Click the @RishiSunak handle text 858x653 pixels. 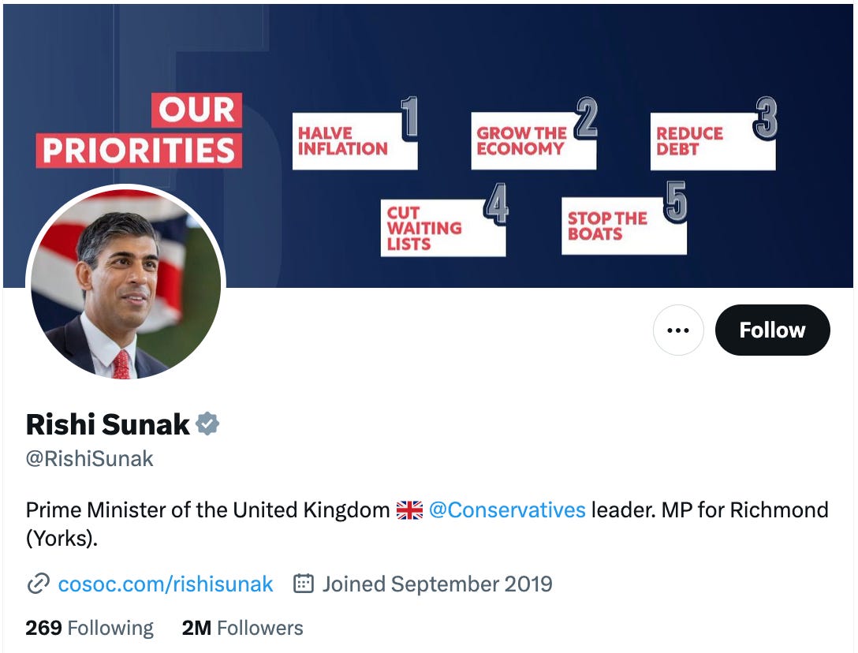coord(89,457)
